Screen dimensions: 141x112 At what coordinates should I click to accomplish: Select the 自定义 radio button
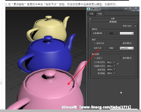point(95,58)
